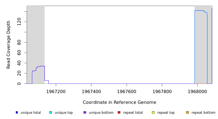Click the red 'repeat total' legend swatch
This screenshot has height=119, width=218.
(119, 112)
